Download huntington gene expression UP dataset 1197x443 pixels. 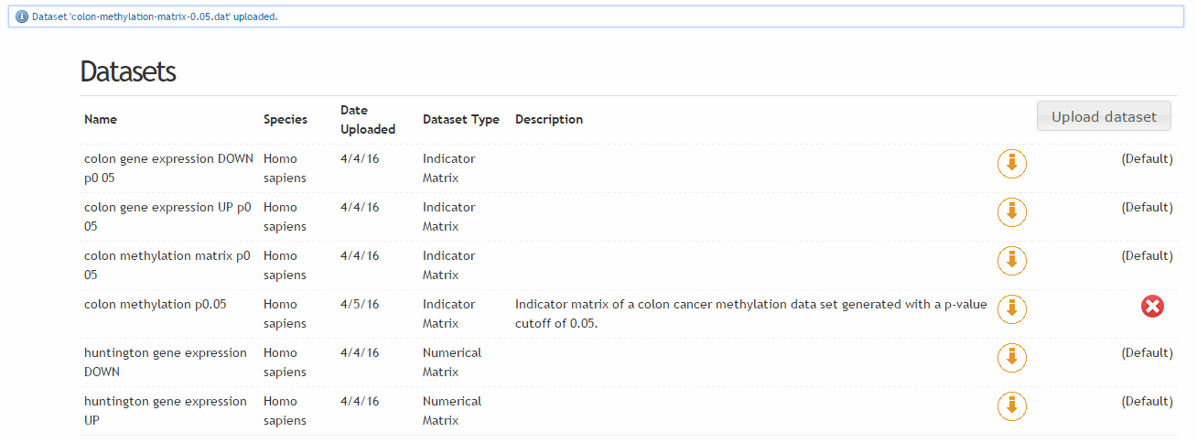click(x=1011, y=406)
